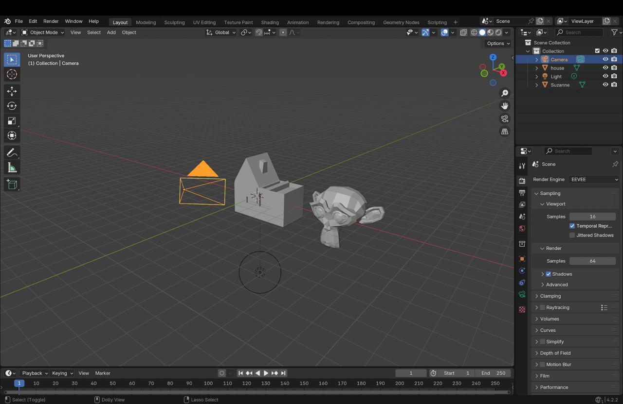Image resolution: width=623 pixels, height=404 pixels.
Task: Select the Rotate tool
Action: [12, 106]
